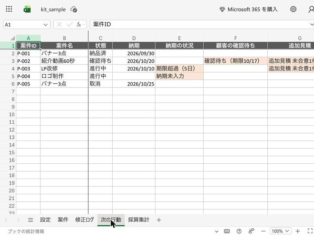Click the Excel logo icon

click(x=27, y=9)
